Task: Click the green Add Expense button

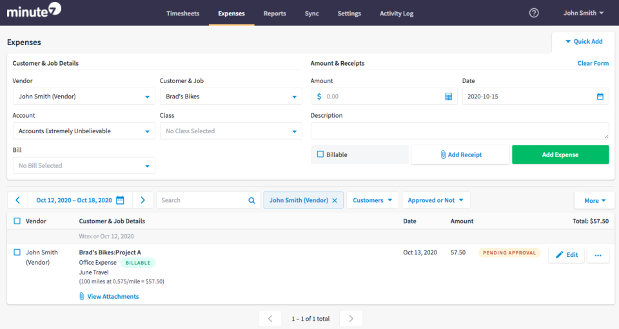Action: (560, 155)
